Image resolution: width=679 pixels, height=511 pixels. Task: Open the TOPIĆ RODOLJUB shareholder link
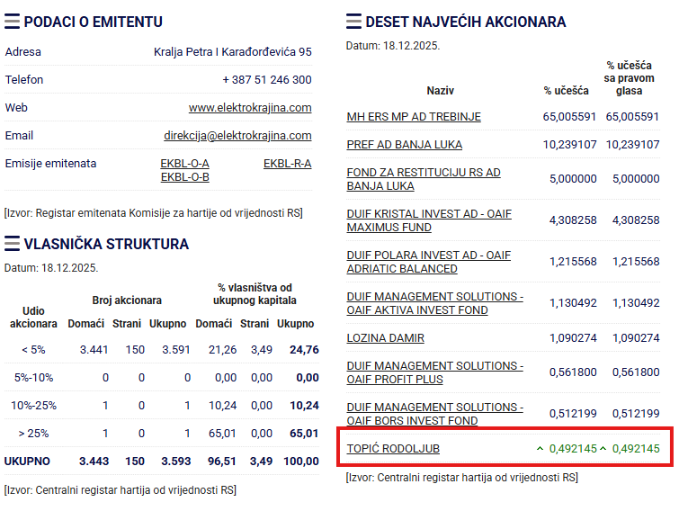(x=393, y=448)
